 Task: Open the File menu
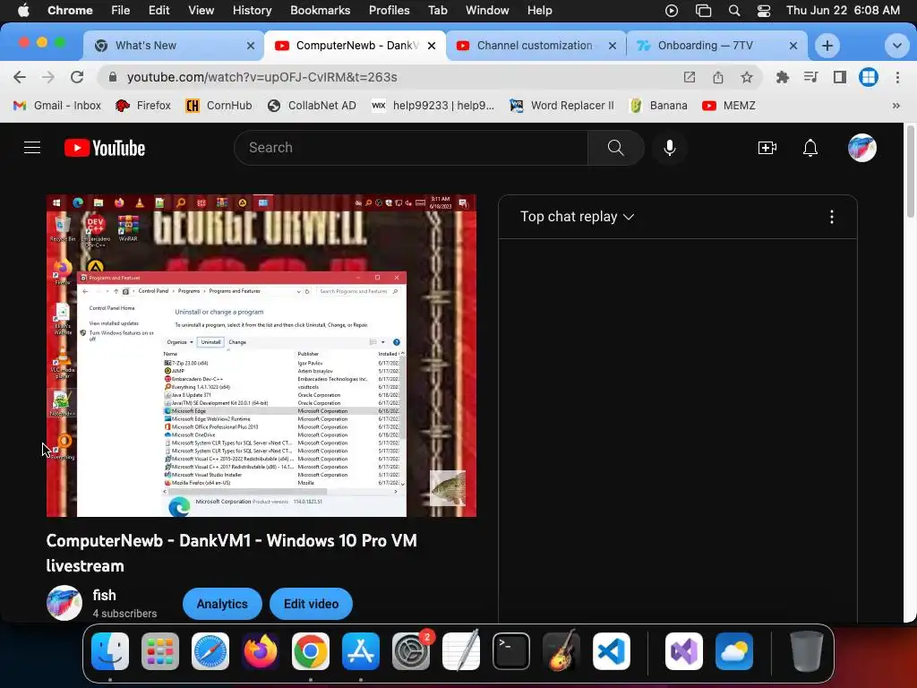coord(121,11)
